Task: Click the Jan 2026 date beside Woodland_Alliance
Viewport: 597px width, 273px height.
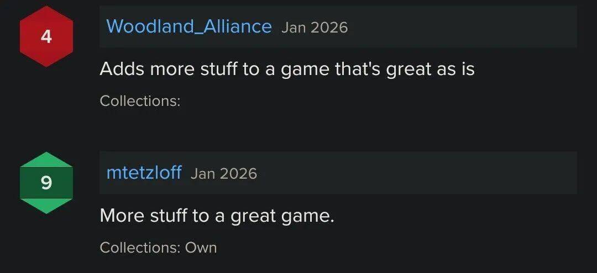Action: click(x=314, y=27)
